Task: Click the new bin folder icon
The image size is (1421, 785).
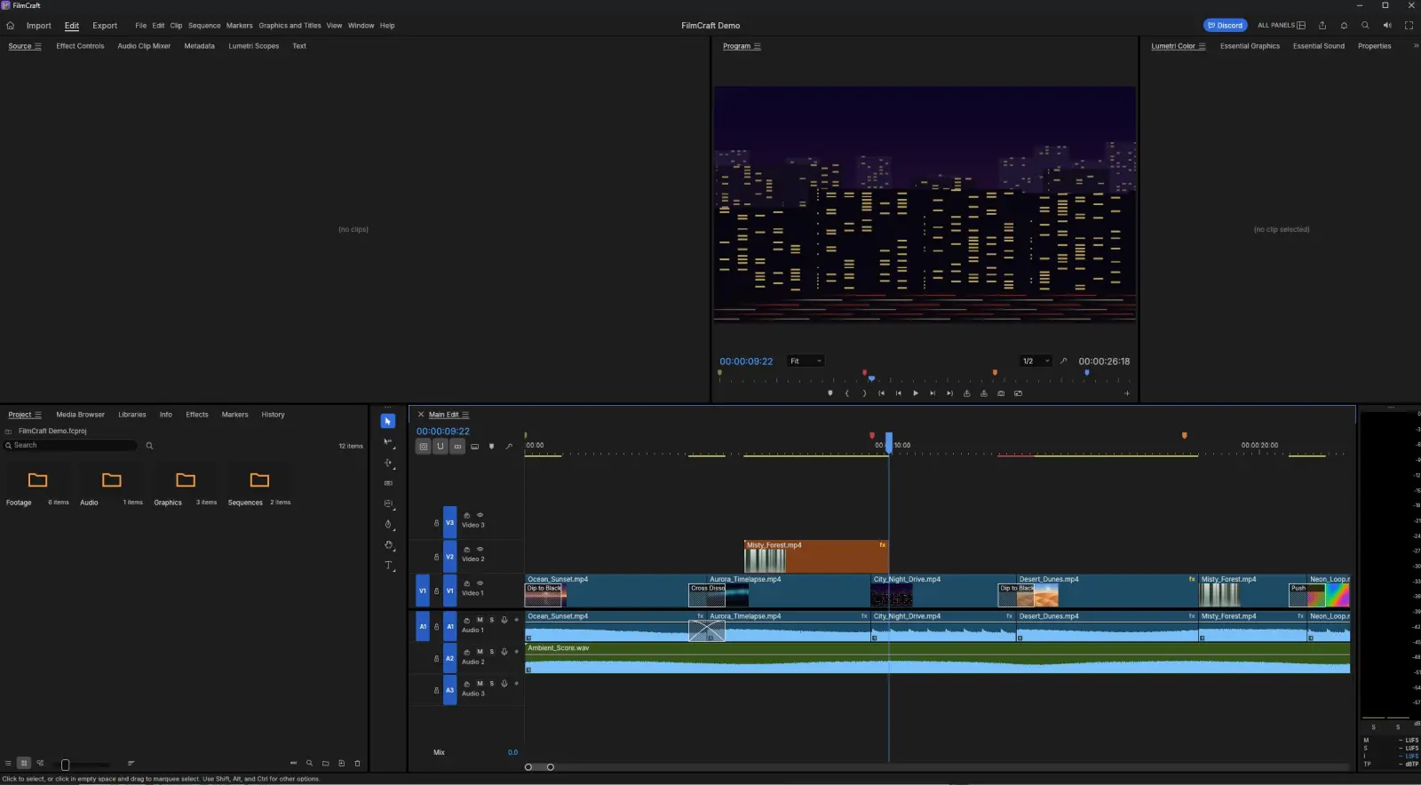Action: point(325,763)
